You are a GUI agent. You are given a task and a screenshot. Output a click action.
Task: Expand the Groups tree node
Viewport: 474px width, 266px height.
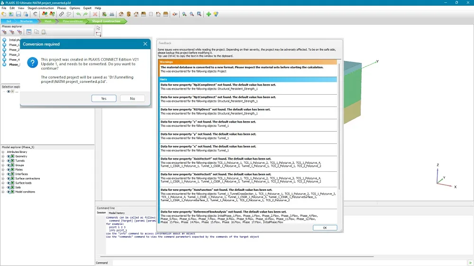tap(3, 165)
